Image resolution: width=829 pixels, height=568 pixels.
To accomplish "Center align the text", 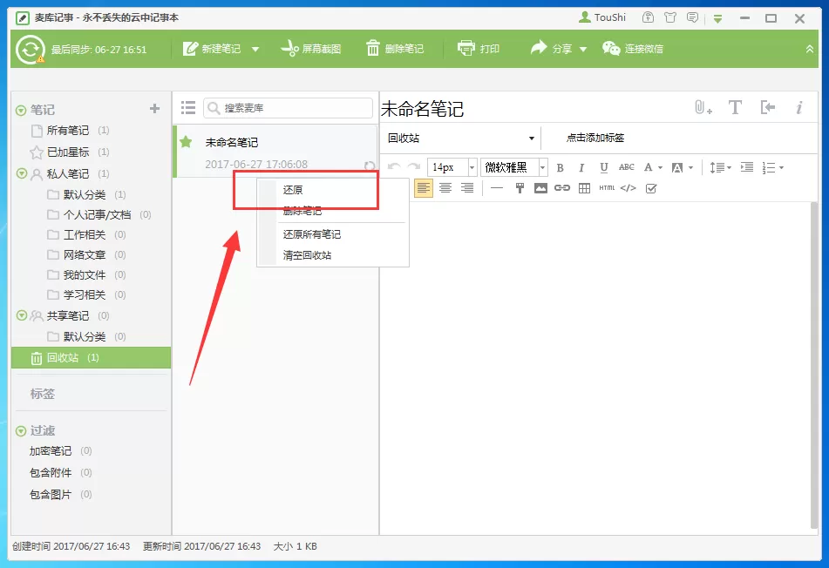I will (445, 188).
